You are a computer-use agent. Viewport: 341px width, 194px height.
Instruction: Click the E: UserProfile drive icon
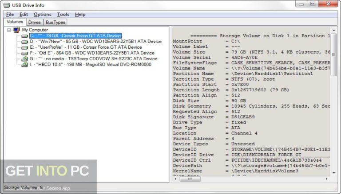click(24, 47)
